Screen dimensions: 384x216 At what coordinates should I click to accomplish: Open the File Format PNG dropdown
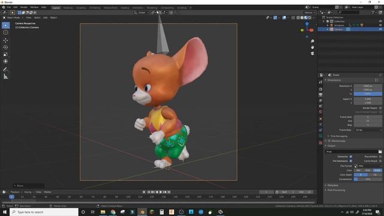pos(368,166)
